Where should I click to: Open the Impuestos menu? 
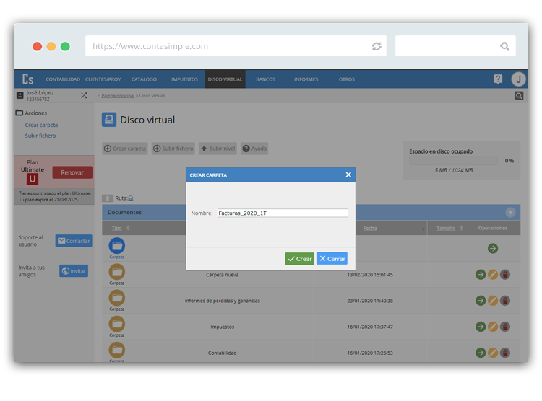pos(184,79)
